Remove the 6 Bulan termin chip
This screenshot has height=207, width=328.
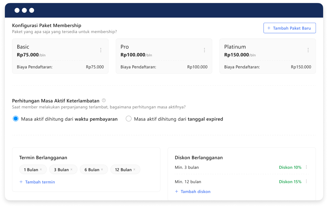click(102, 169)
